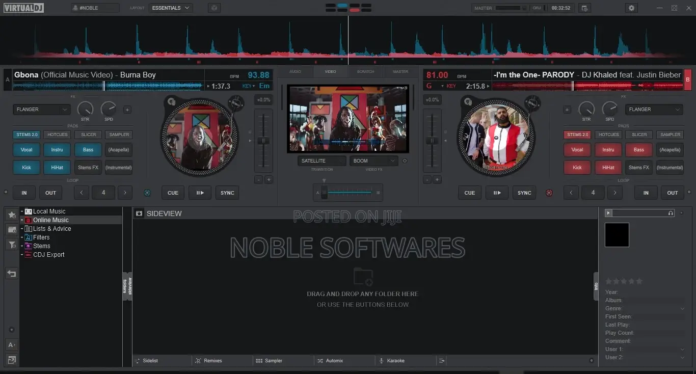Open the ESSENTIALS layout dropdown
Image resolution: width=696 pixels, height=374 pixels.
coord(171,8)
